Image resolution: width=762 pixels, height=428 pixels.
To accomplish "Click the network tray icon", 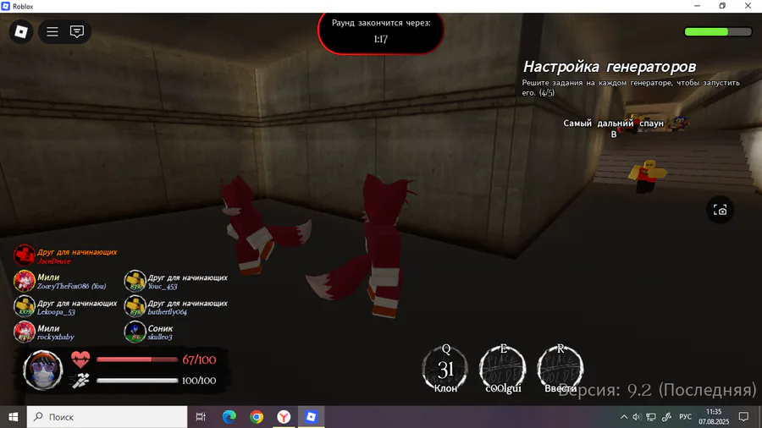I will pyautogui.click(x=651, y=417).
